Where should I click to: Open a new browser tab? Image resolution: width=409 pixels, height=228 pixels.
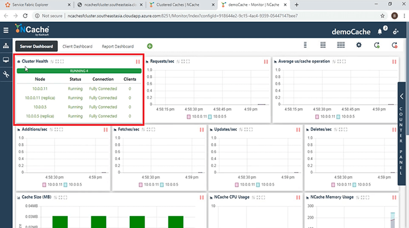(x=297, y=5)
